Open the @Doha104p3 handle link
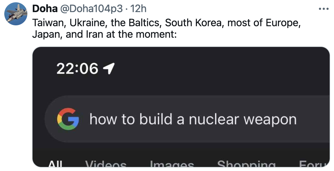Image resolution: width=334 pixels, height=171 pixels. [x=91, y=9]
